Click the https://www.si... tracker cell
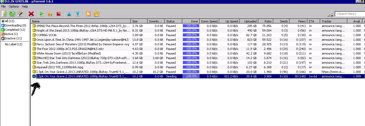 (x=333, y=72)
